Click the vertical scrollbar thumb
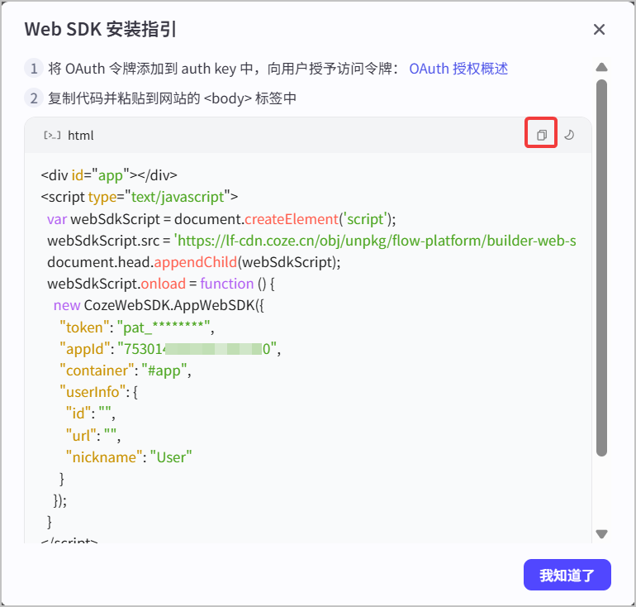This screenshot has width=636, height=607. pos(601,268)
